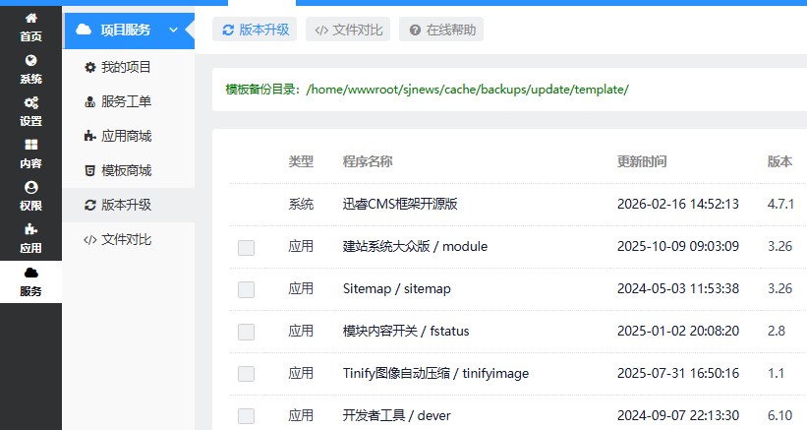Click version 4.7.1 cell
Image resolution: width=807 pixels, height=430 pixels.
780,204
